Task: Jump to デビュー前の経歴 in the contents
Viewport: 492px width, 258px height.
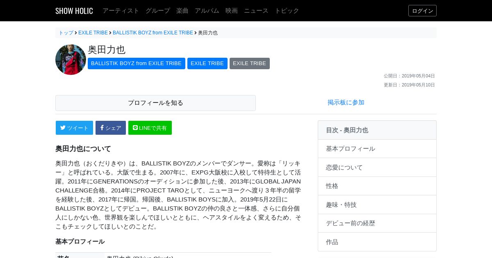Action: [377, 223]
